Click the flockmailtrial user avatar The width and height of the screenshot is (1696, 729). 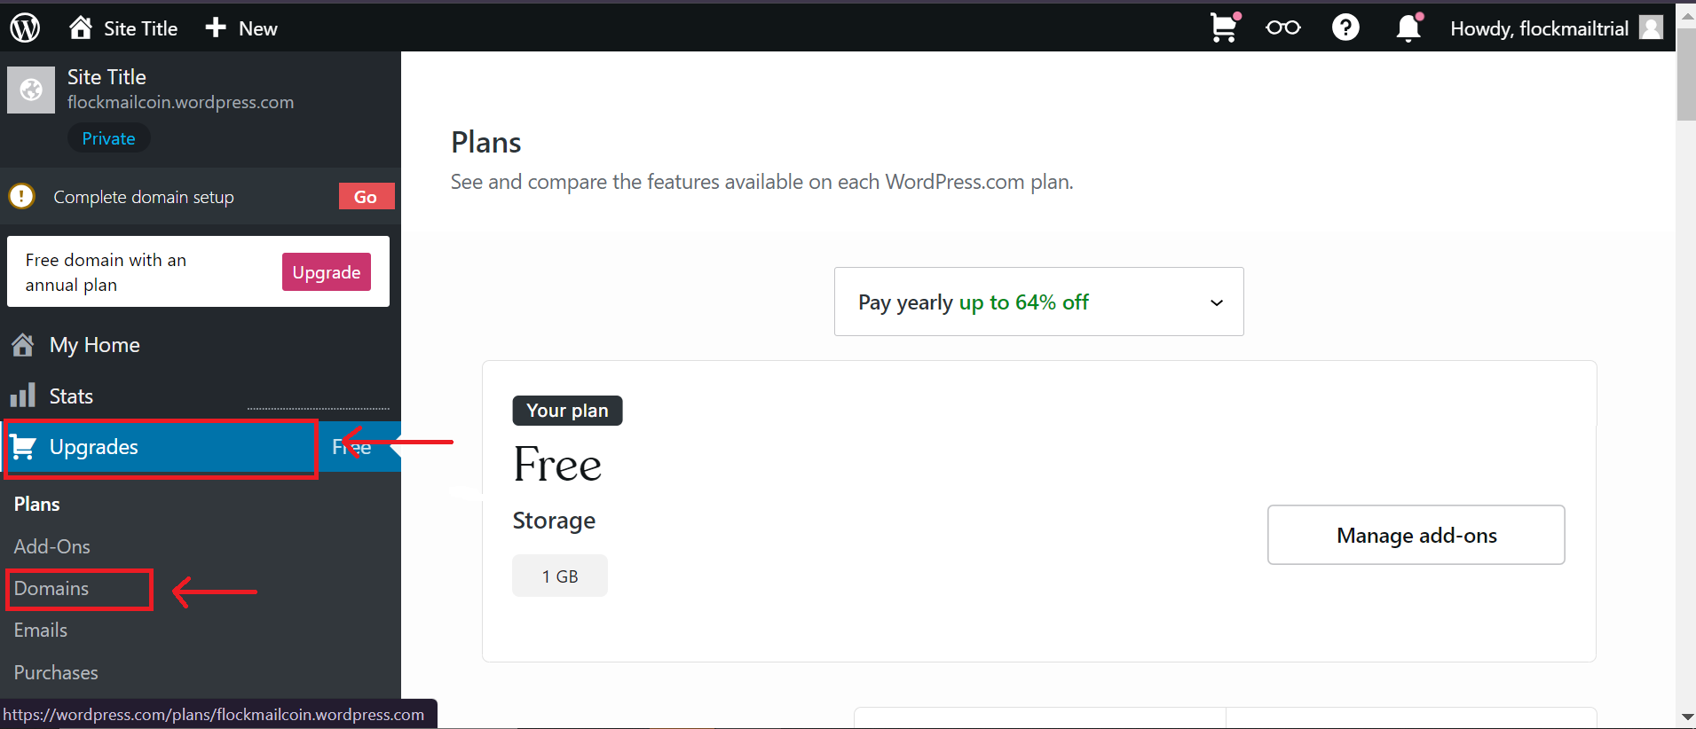click(x=1651, y=27)
